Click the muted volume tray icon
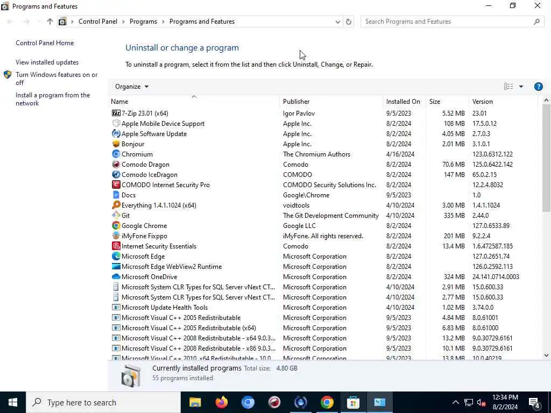The image size is (551, 413). pos(482,402)
